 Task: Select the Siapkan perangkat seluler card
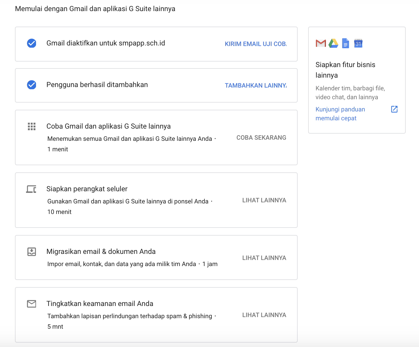coord(87,189)
